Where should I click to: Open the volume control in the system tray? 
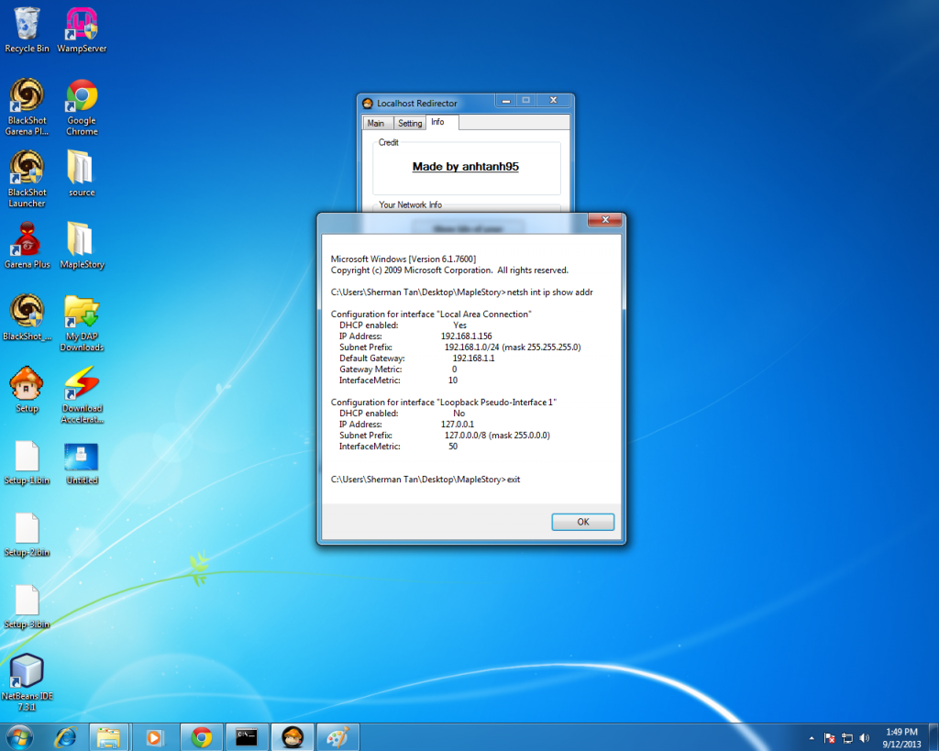[863, 737]
